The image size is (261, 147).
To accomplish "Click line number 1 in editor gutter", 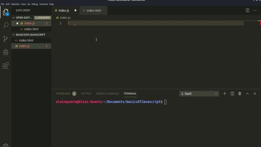I will [61, 23].
